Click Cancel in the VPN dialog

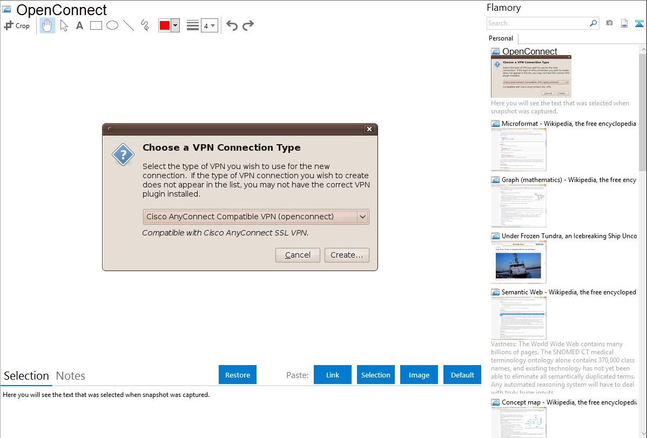298,255
